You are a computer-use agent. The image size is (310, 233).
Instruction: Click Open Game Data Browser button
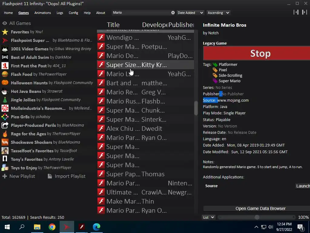[x=257, y=208]
